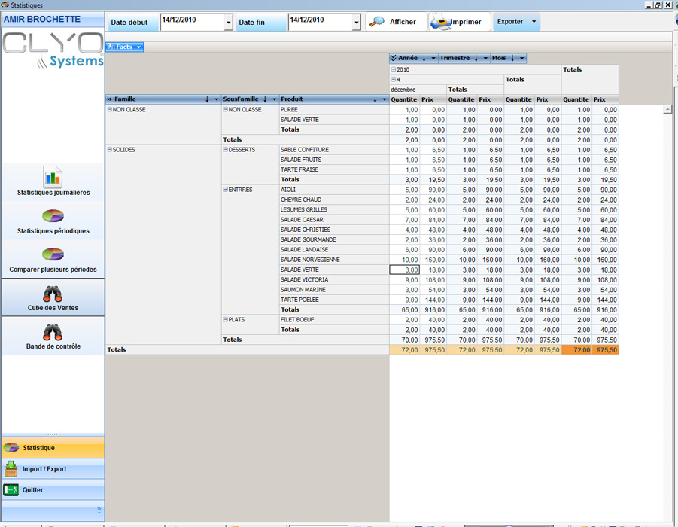The height and width of the screenshot is (527, 678).
Task: Open the Produit filter dropdown arrow
Action: pos(384,99)
